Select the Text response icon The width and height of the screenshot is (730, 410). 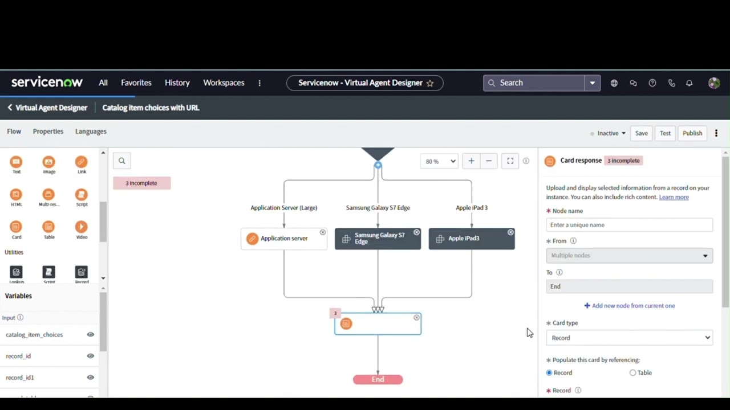tap(16, 162)
